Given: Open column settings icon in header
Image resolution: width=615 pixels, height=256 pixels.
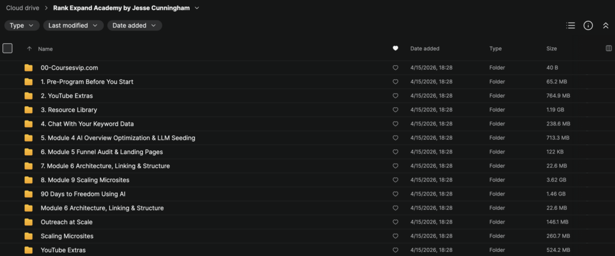Looking at the screenshot, I should [x=608, y=49].
